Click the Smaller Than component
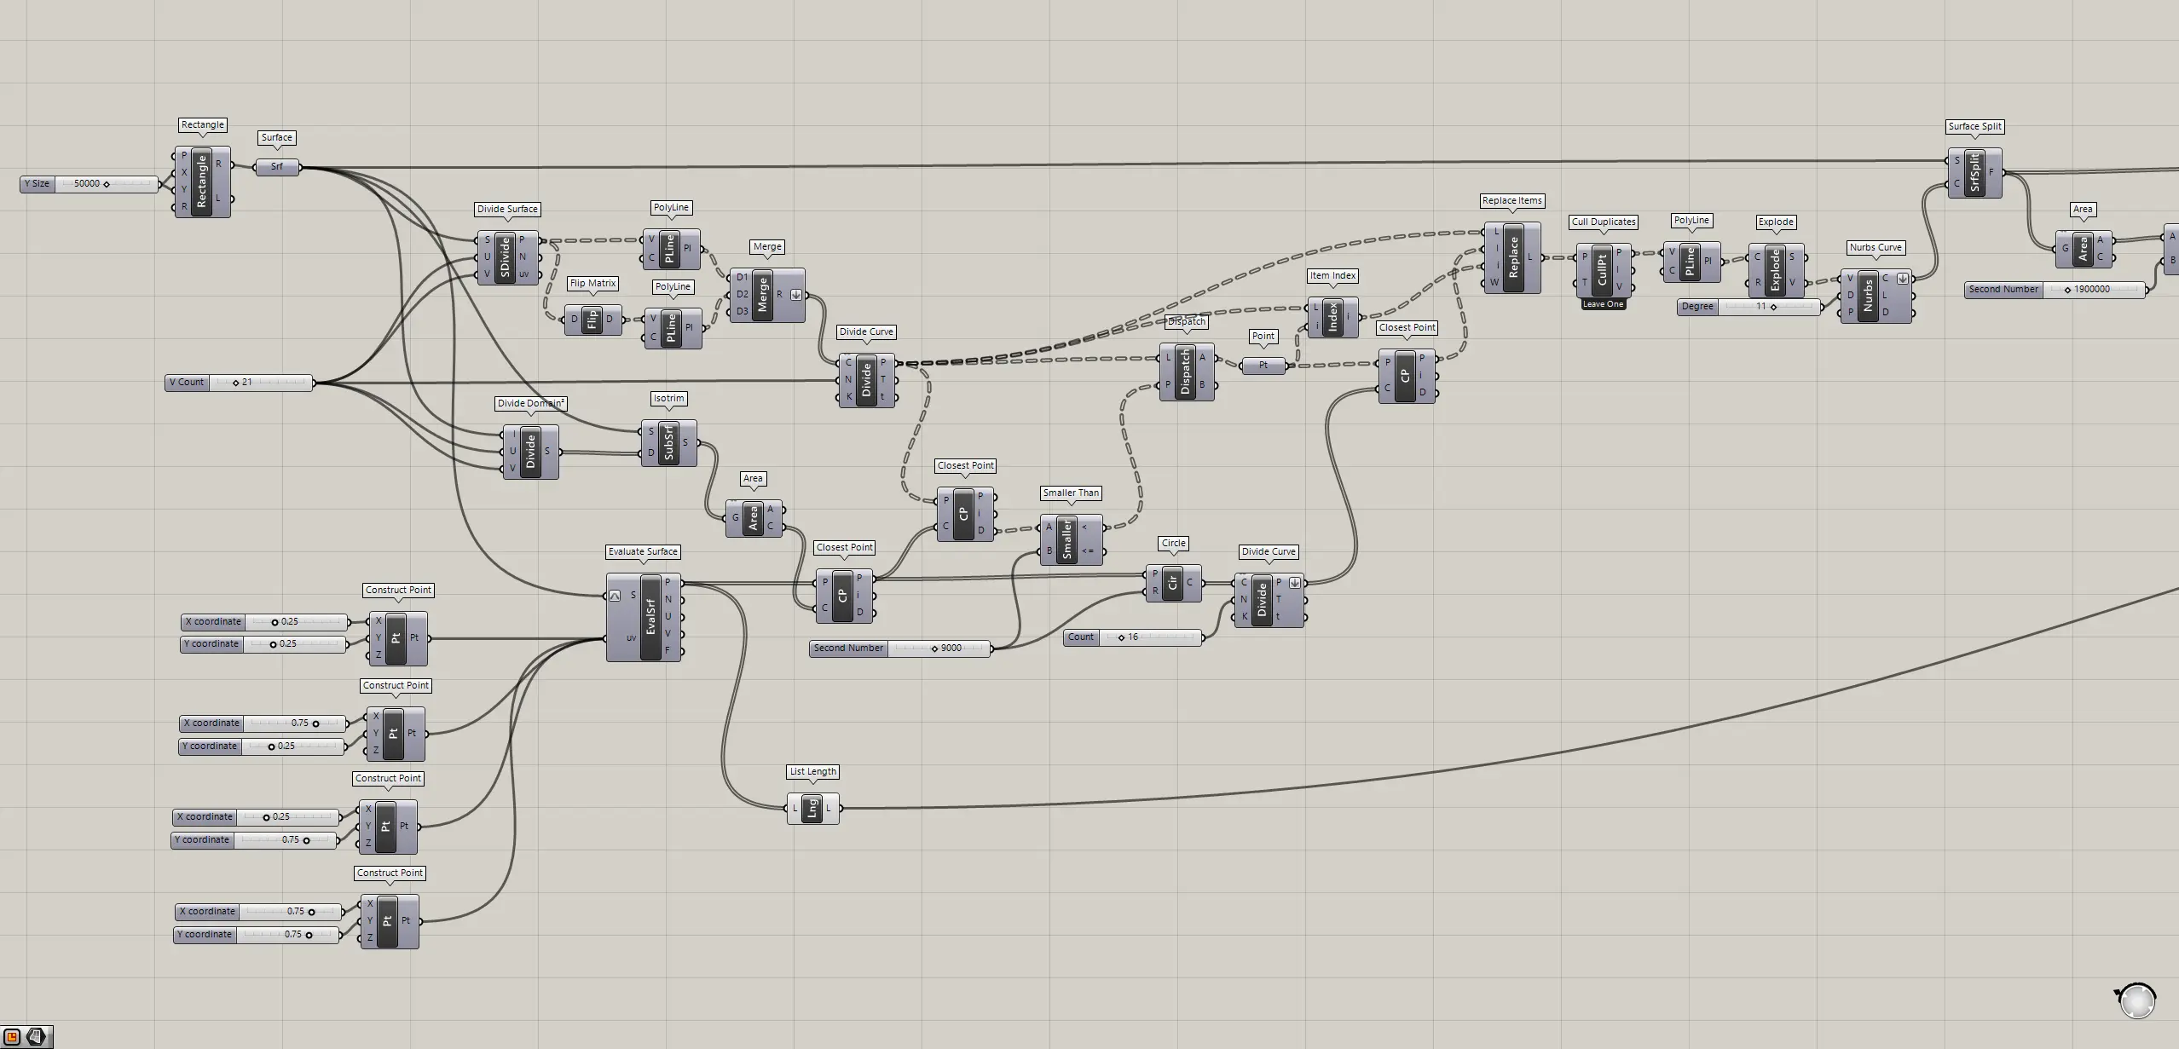The height and width of the screenshot is (1049, 2179). (1066, 539)
